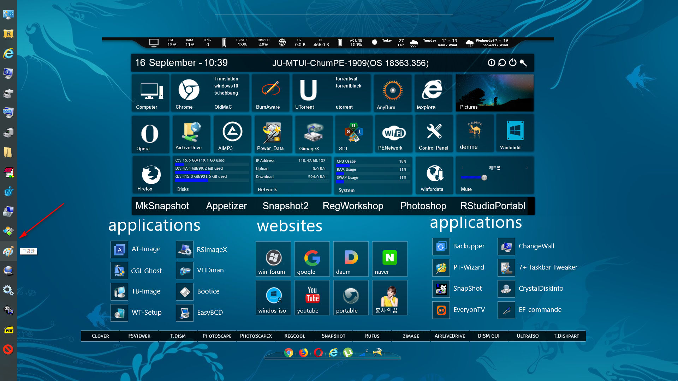Open the OldMaC link
This screenshot has width=678, height=381.
(223, 107)
